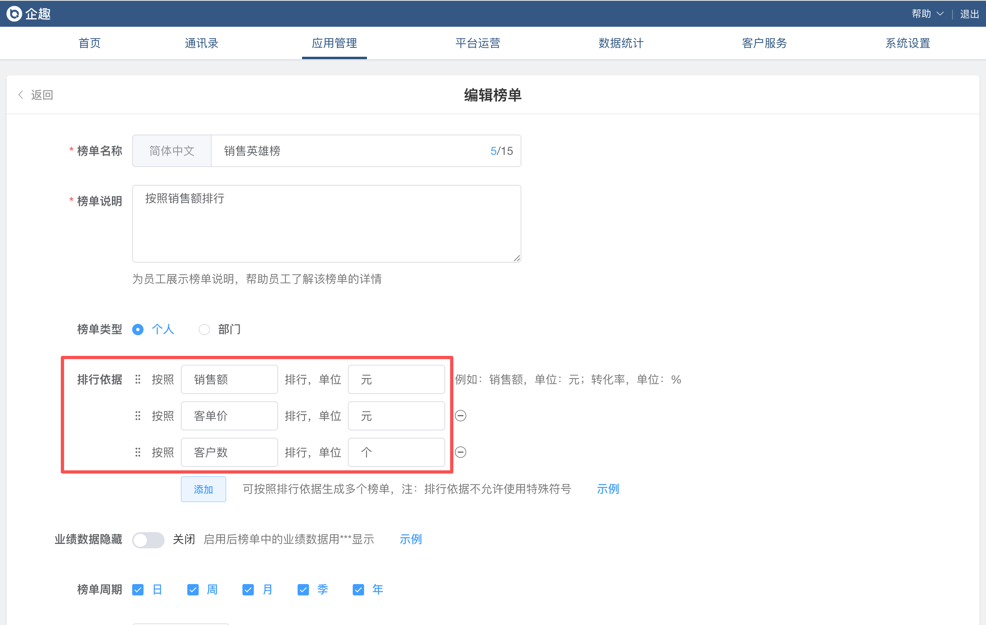
Task: Click drag handle of 客户数 row
Action: (137, 452)
